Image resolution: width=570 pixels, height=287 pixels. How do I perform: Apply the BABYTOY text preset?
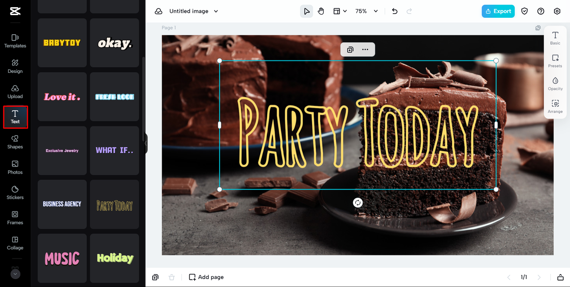pos(62,43)
